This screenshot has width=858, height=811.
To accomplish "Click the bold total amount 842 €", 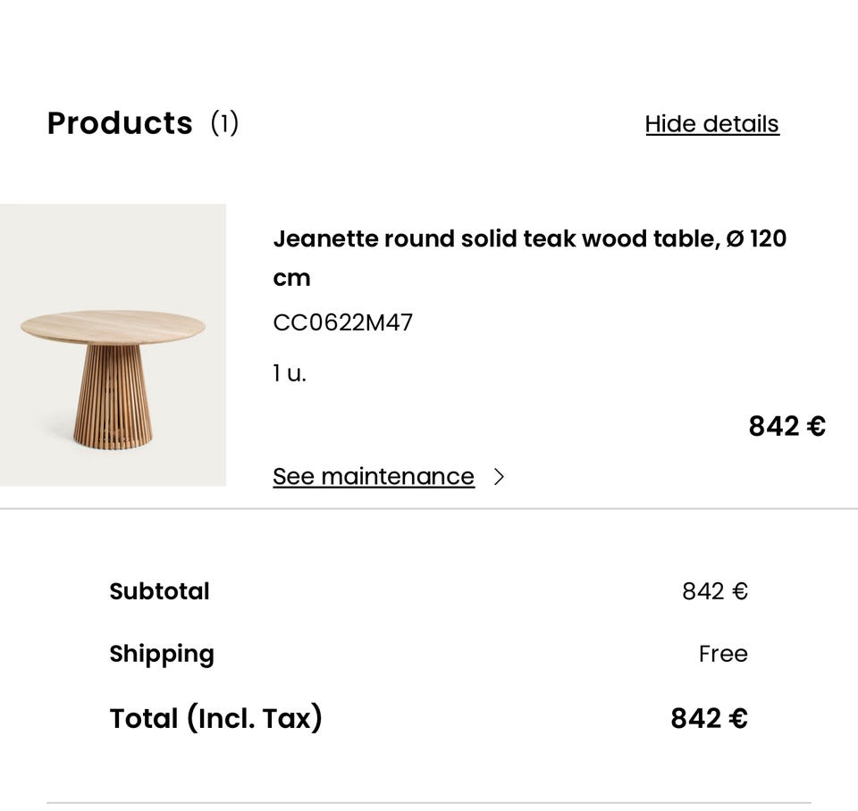I will [709, 718].
